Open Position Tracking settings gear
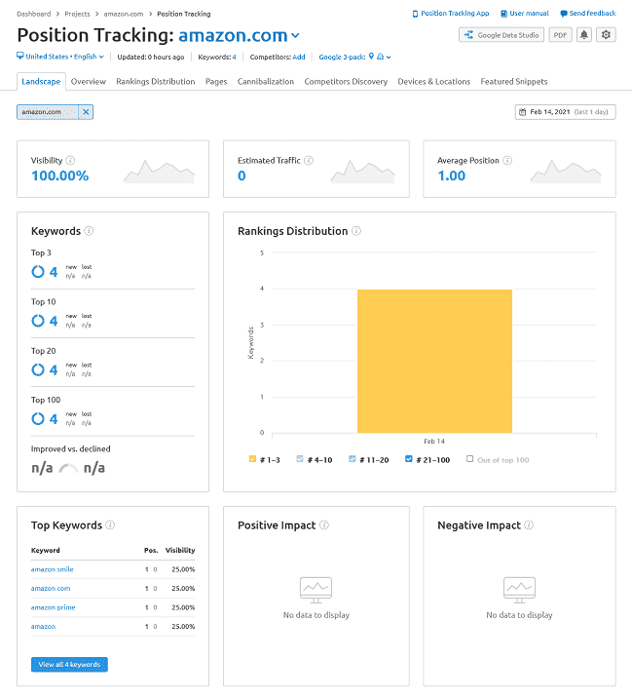Screen dimensions: 632x698 [606, 35]
